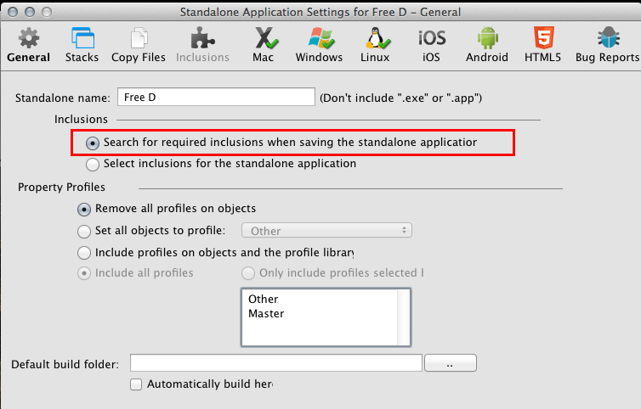
Task: Open the Bug Reports pane
Action: [608, 45]
